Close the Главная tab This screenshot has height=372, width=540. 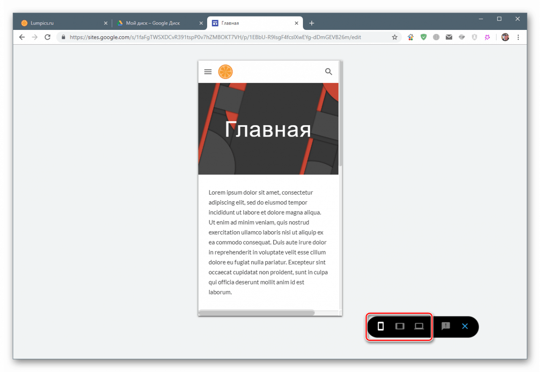pos(297,23)
